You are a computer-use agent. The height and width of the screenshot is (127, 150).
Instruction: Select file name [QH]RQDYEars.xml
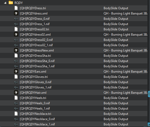click(33, 72)
